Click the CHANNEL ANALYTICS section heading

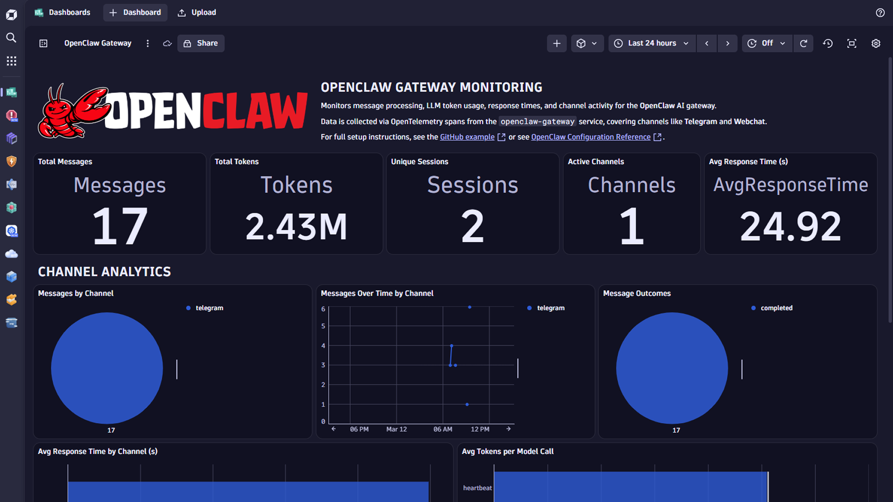[x=105, y=271]
